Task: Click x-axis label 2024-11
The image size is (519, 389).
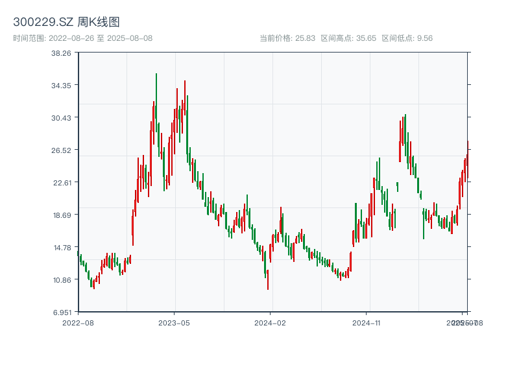Action: tap(367, 323)
